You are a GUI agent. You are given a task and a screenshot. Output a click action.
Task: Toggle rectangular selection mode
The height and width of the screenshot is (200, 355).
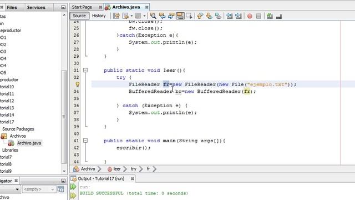coord(189,16)
